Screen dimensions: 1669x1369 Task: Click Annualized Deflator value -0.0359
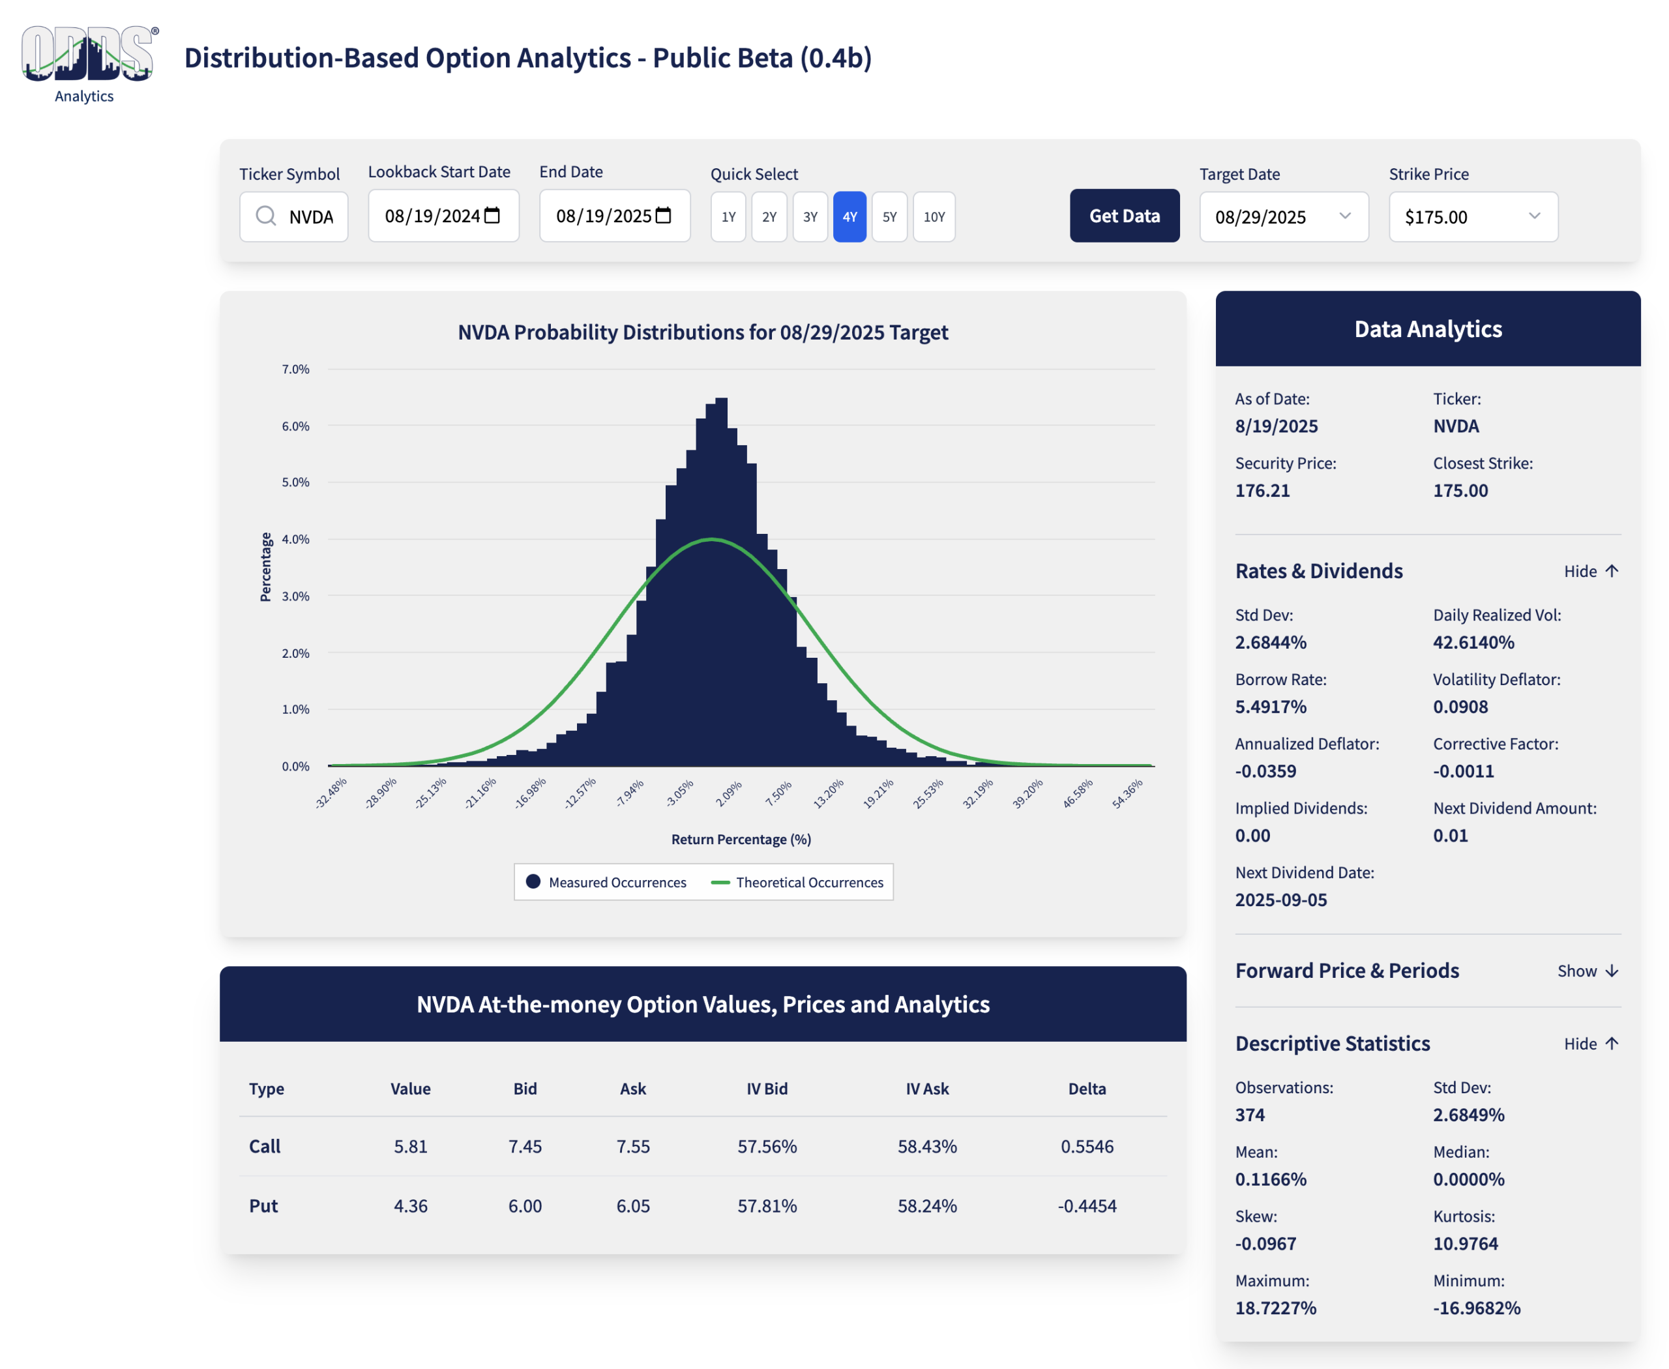coord(1265,771)
